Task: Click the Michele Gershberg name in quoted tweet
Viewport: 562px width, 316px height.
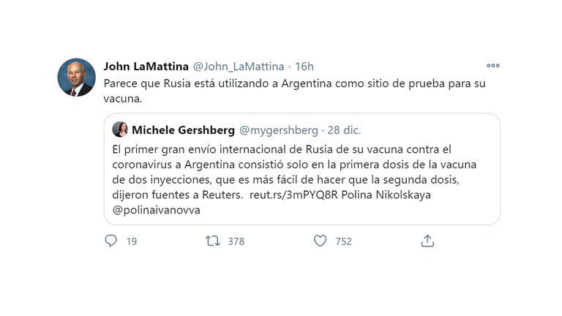Action: point(184,130)
